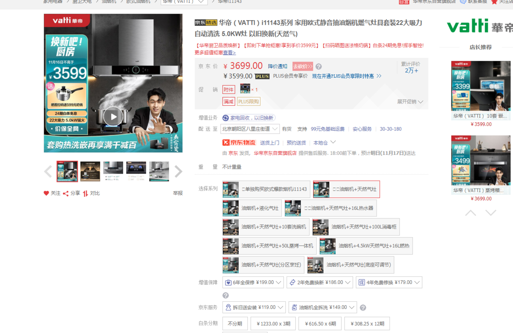
Task: Choose 油烟机+天然气灶(分区烹饪) option
Action: pyautogui.click(x=263, y=265)
